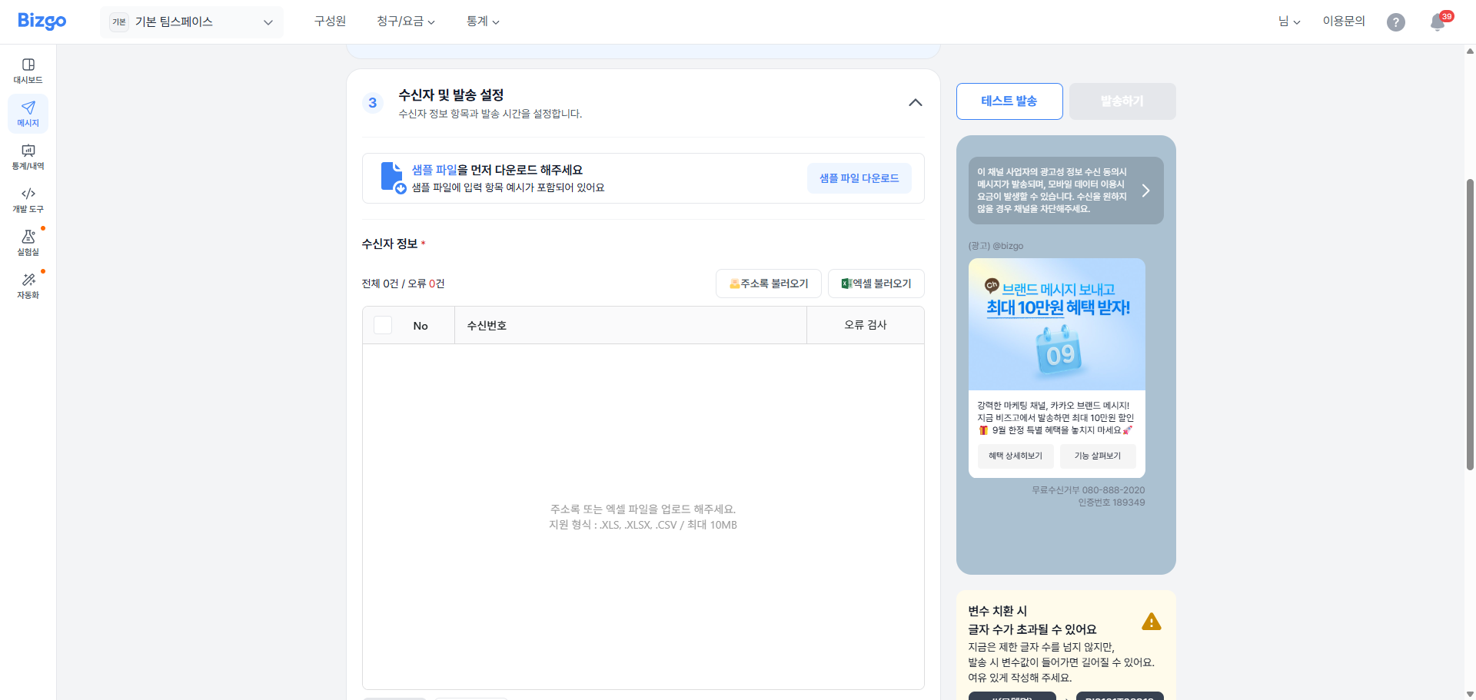1476x700 pixels.
Task: Click 주소록 불러오기 with the address book icon
Action: point(767,283)
